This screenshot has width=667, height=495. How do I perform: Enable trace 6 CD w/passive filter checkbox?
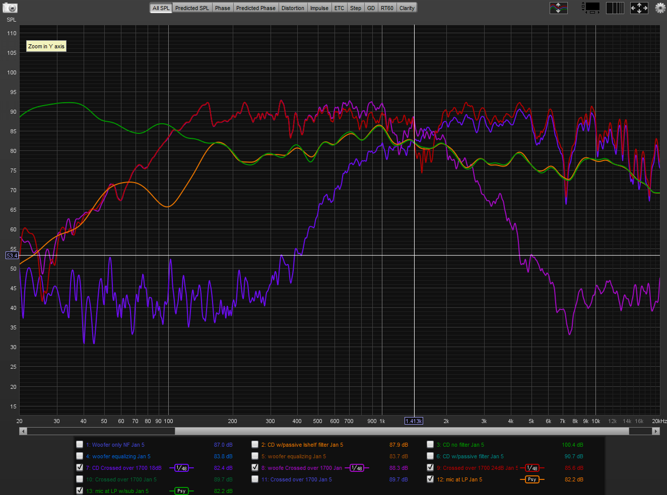[x=430, y=456]
